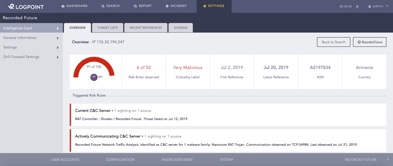Open the Dashboard navigation item
Viewport: 393px width, 166px height.
pyautogui.click(x=75, y=6)
